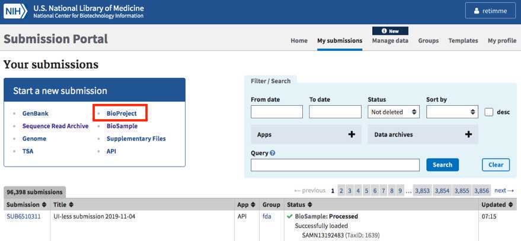Screen dimensions: 521x241
Task: Open the My profile tab
Action: coord(502,41)
